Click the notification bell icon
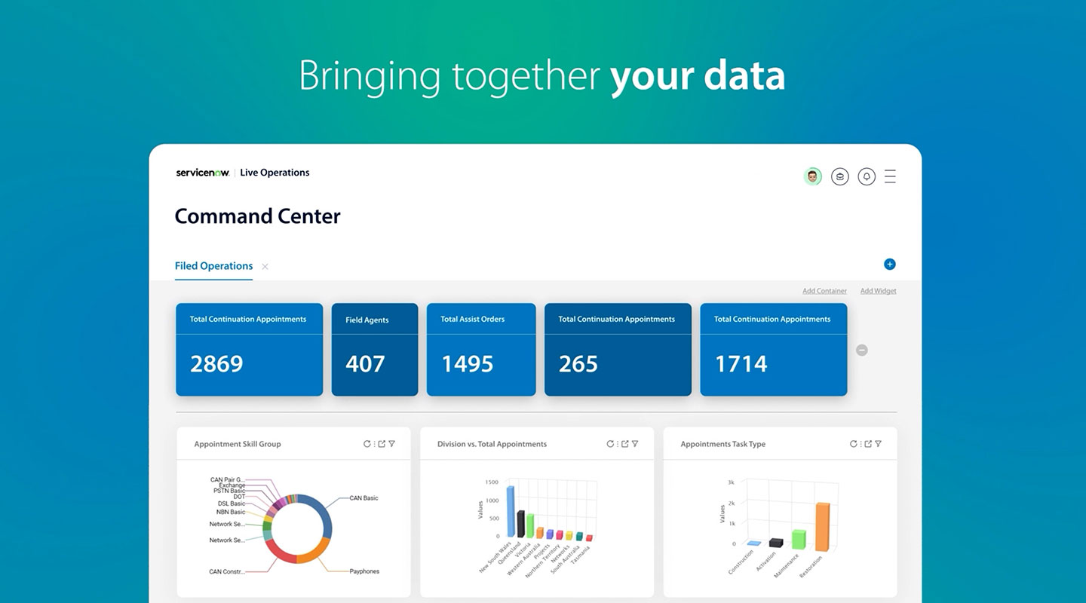Screen dimensions: 1086x603 867,176
